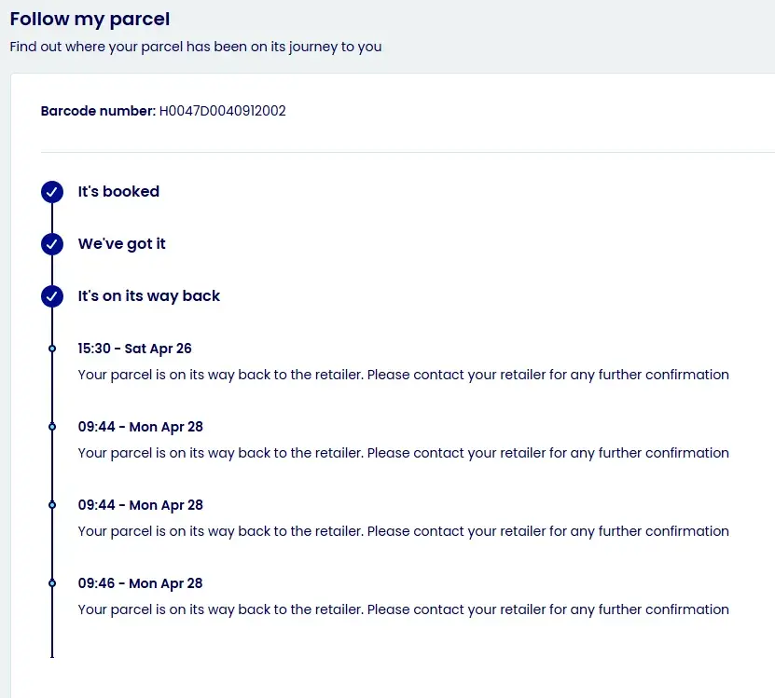Click the status message under the 09:46 entry

pyautogui.click(x=403, y=609)
